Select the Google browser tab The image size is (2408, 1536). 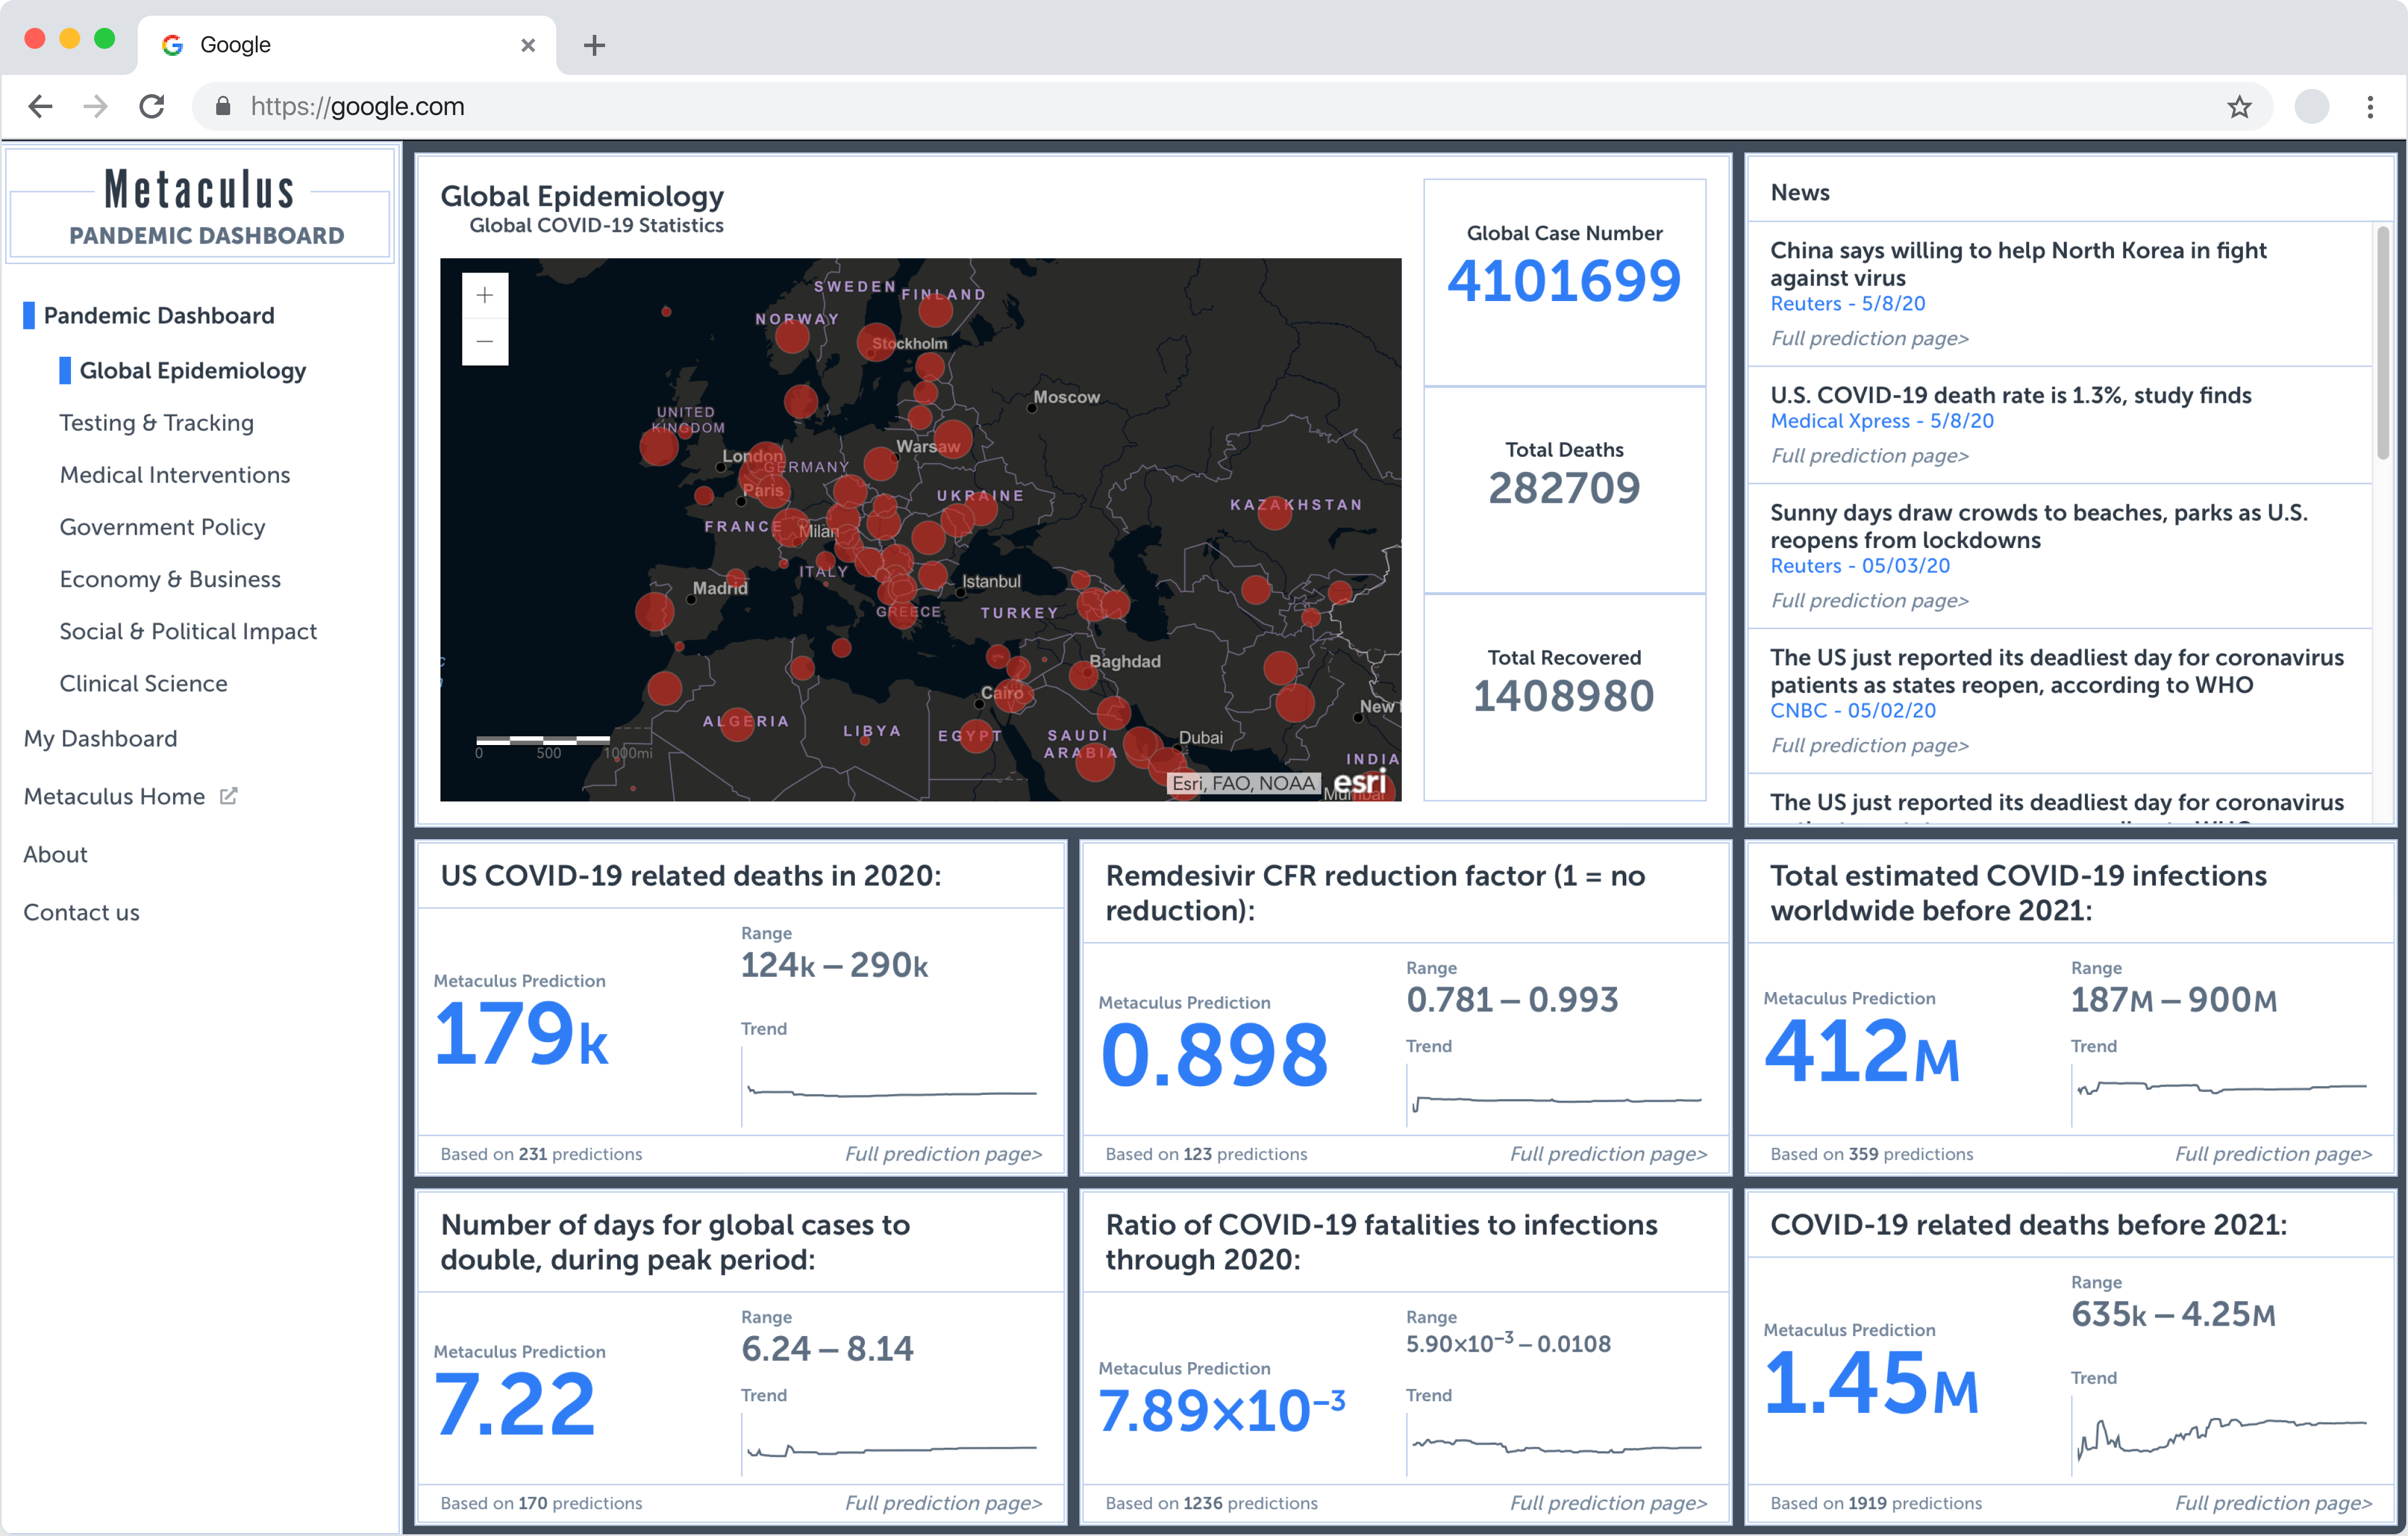coord(347,45)
